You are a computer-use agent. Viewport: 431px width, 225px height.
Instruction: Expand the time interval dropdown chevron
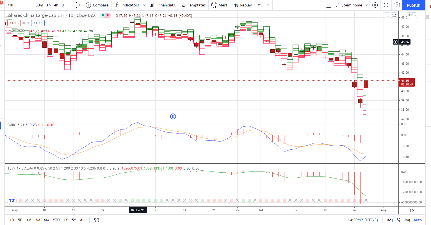click(69, 5)
